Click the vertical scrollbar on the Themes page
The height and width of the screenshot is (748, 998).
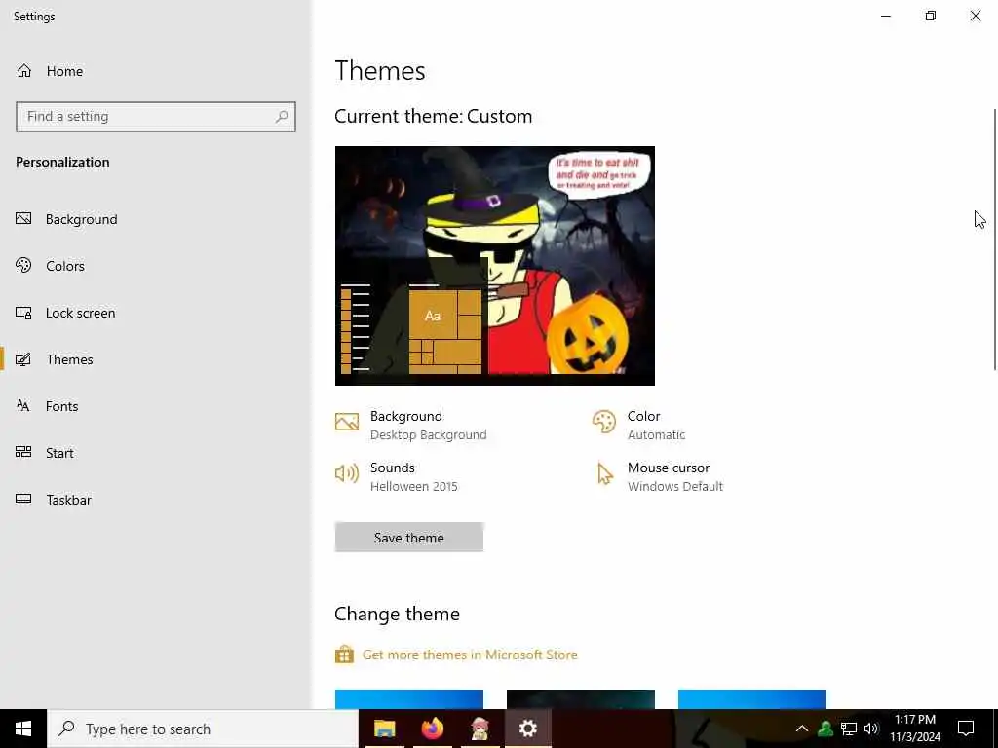995,239
